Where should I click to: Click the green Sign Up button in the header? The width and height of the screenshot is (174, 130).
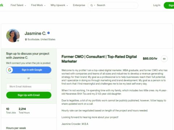[169, 5]
